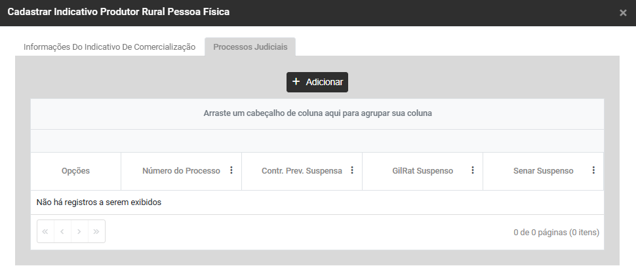The height and width of the screenshot is (266, 636).
Task: Switch to Informações Do Indicativo De Comercialização tab
Action: click(109, 47)
